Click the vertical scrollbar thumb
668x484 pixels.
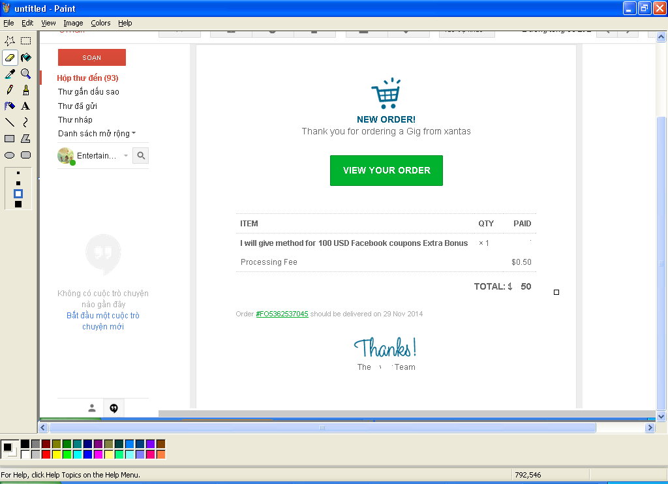661,264
